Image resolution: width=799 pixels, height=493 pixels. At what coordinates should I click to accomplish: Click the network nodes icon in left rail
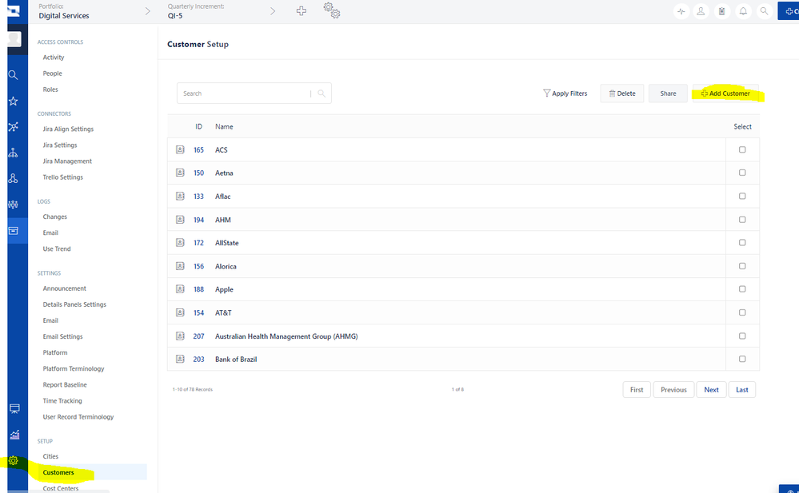[x=14, y=127]
